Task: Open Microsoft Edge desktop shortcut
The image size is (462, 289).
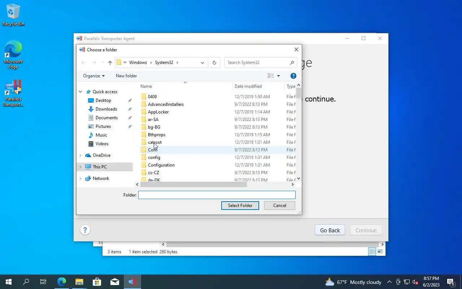Action: (13, 55)
